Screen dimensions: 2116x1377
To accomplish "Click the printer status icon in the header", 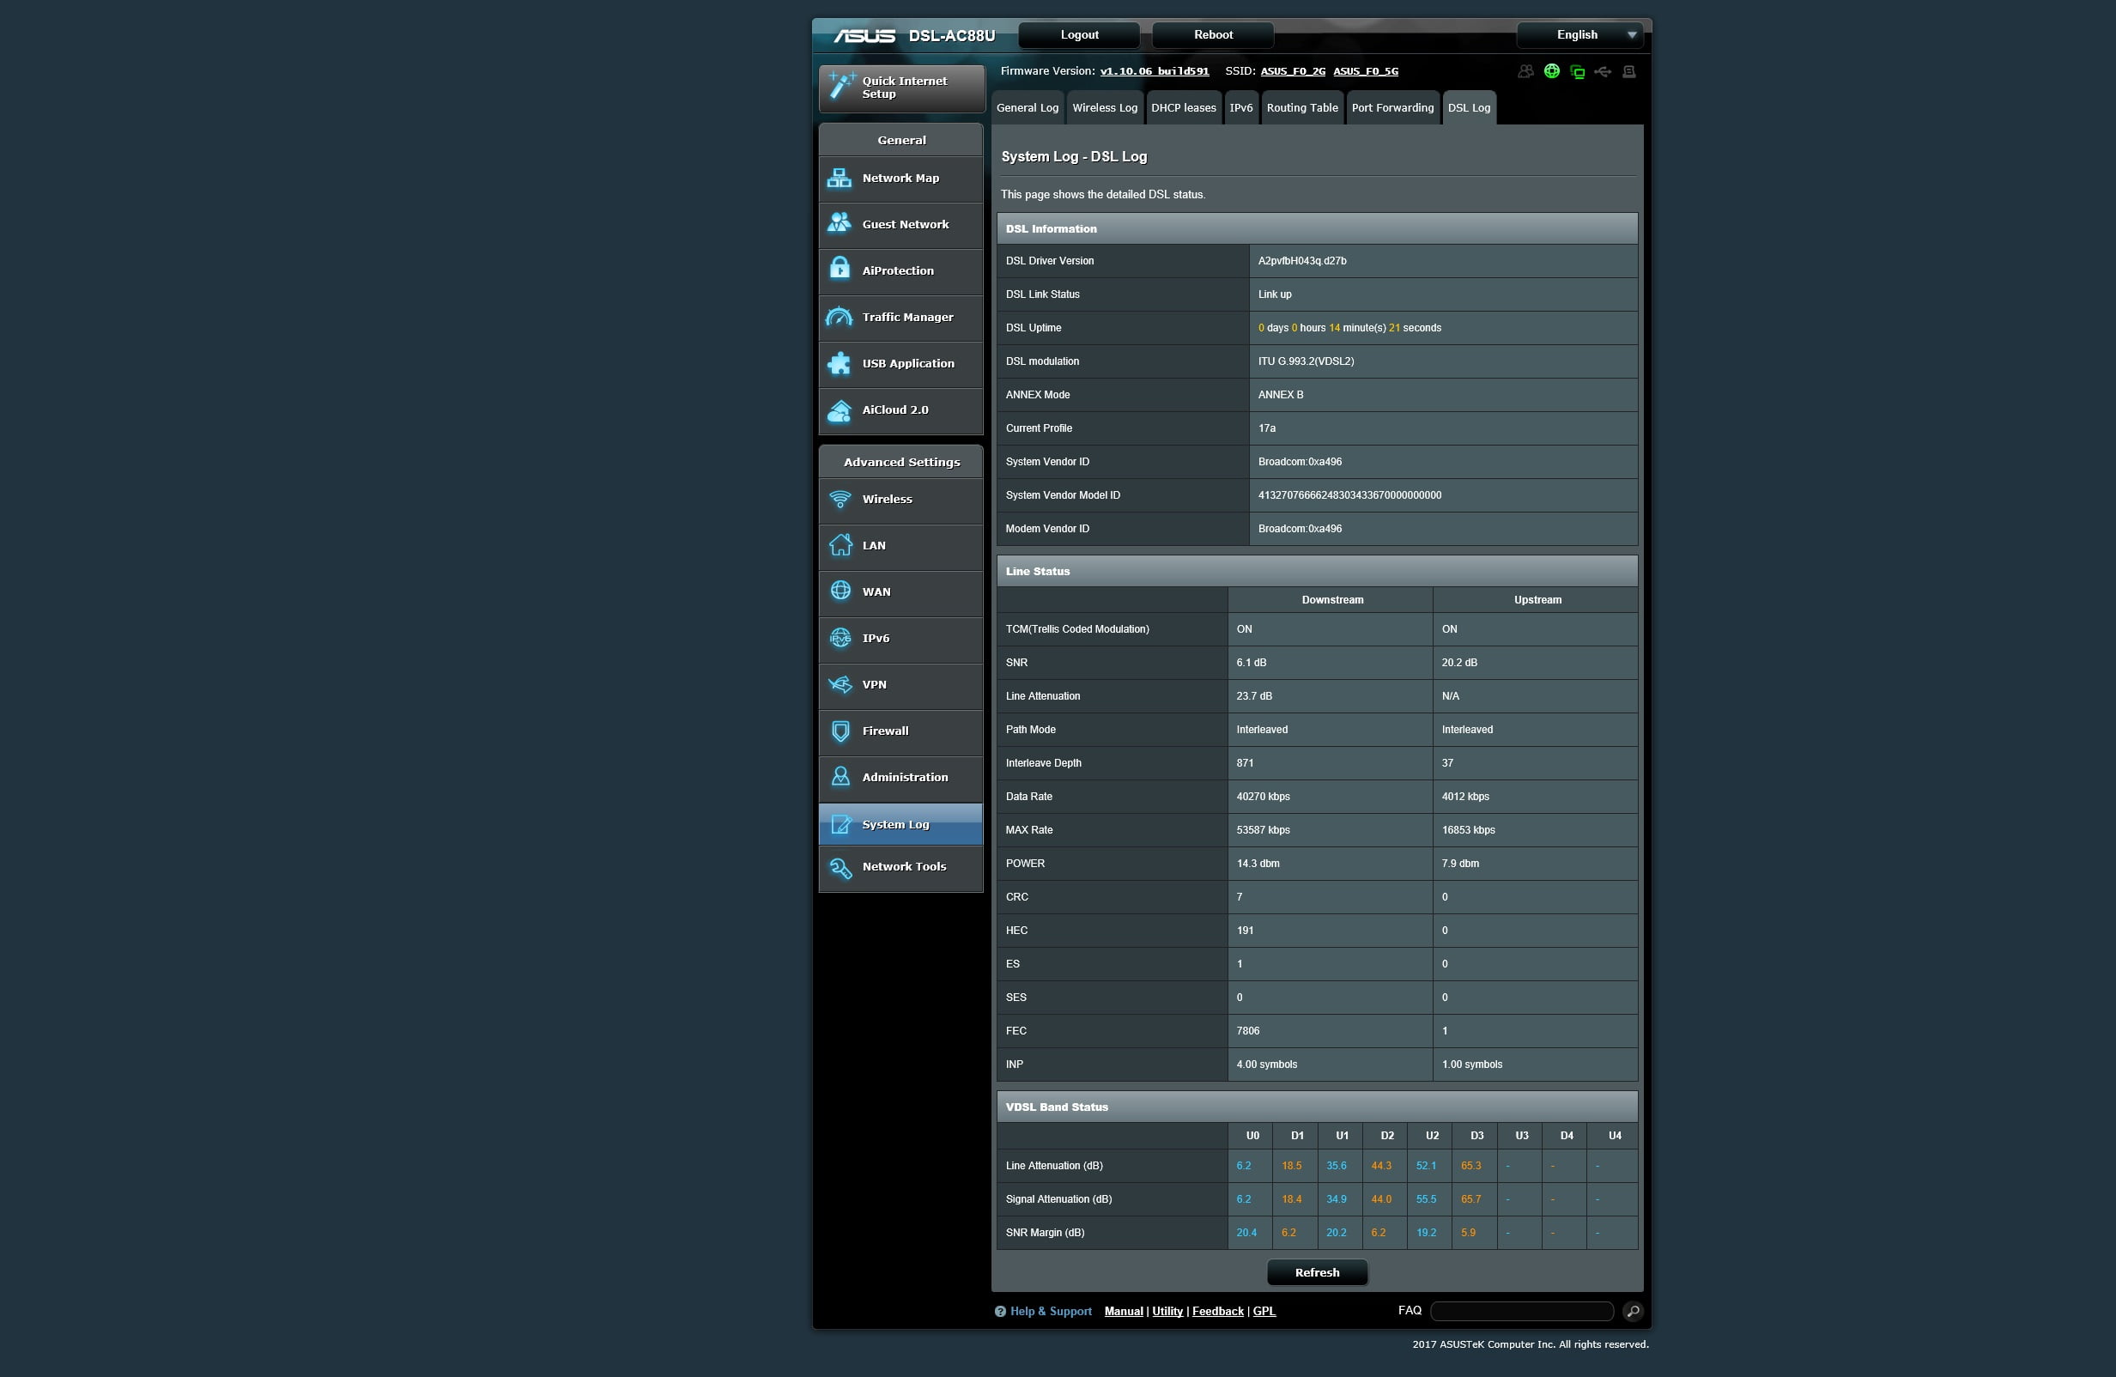I will point(1628,71).
